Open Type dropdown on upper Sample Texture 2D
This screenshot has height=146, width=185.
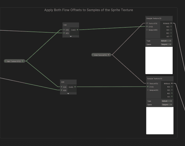(x=166, y=41)
